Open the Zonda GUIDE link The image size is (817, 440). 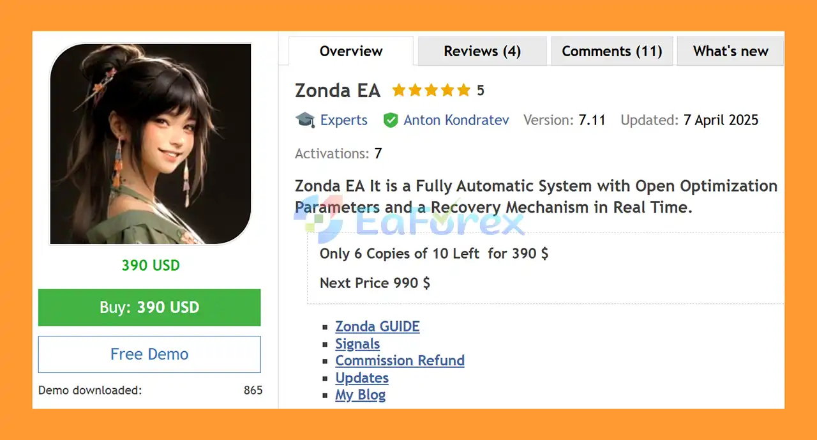click(x=377, y=326)
